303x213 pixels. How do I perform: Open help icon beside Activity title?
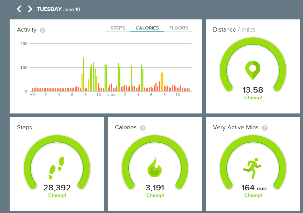pyautogui.click(x=43, y=30)
